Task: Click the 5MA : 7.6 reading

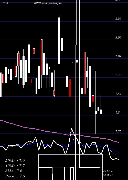Action: coord(14,171)
